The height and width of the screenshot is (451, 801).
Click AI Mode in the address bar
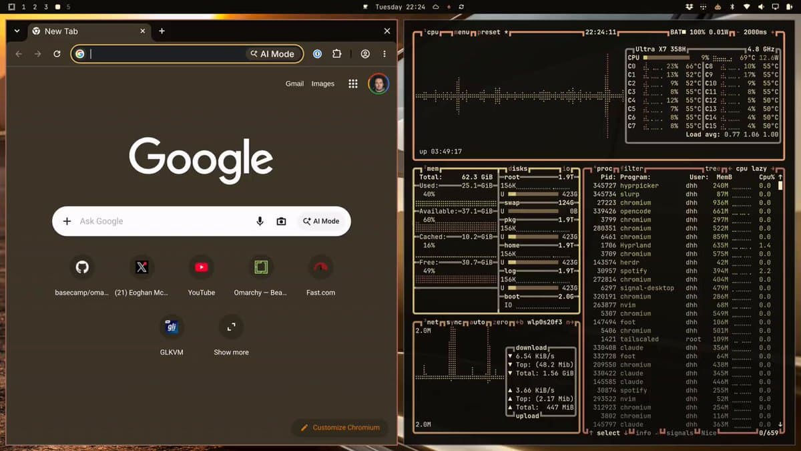coord(273,54)
